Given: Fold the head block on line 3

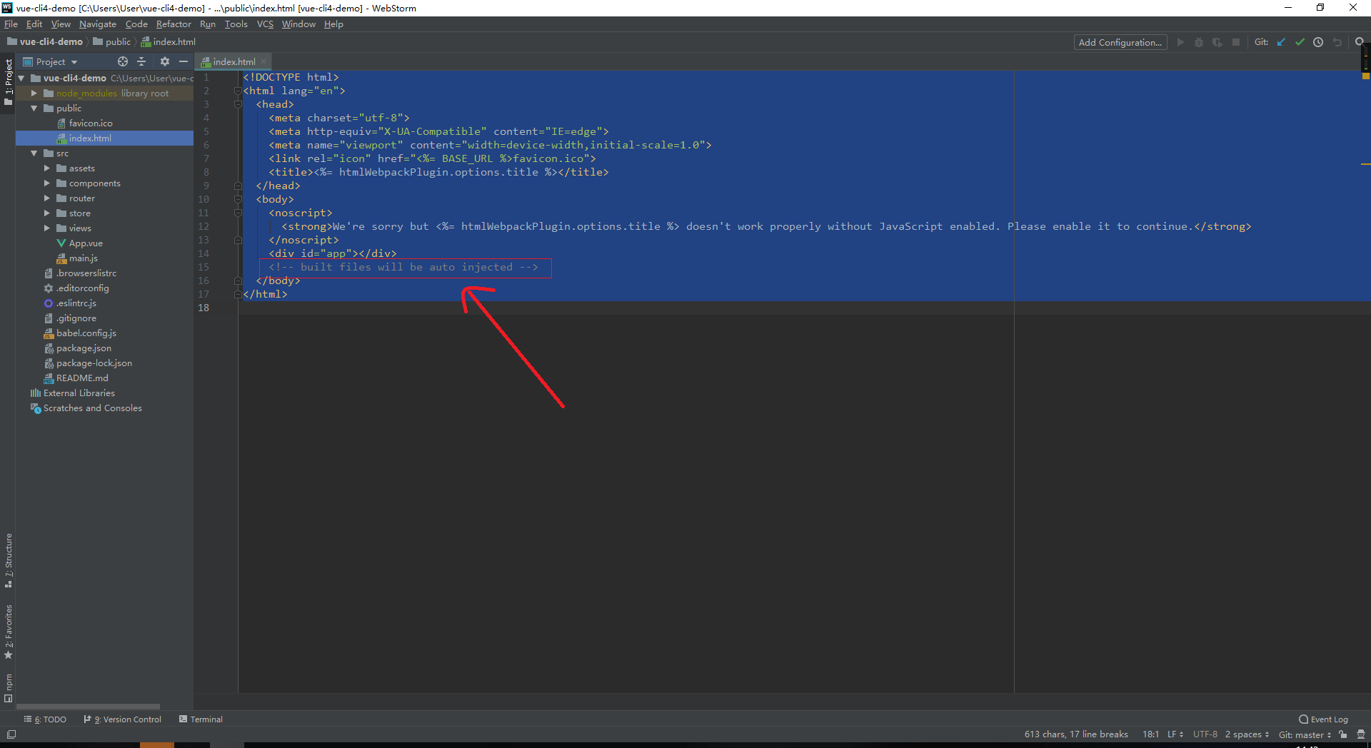Looking at the screenshot, I should click(238, 104).
